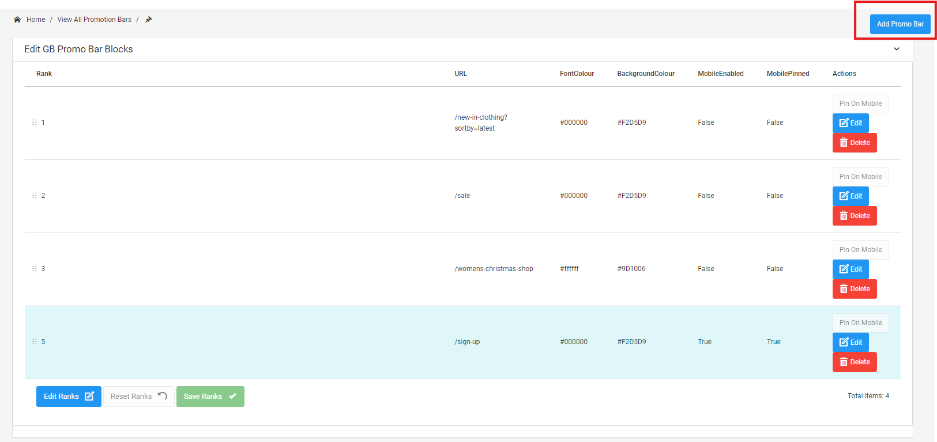Pin /new-in-clothing row on mobile

[x=860, y=104]
